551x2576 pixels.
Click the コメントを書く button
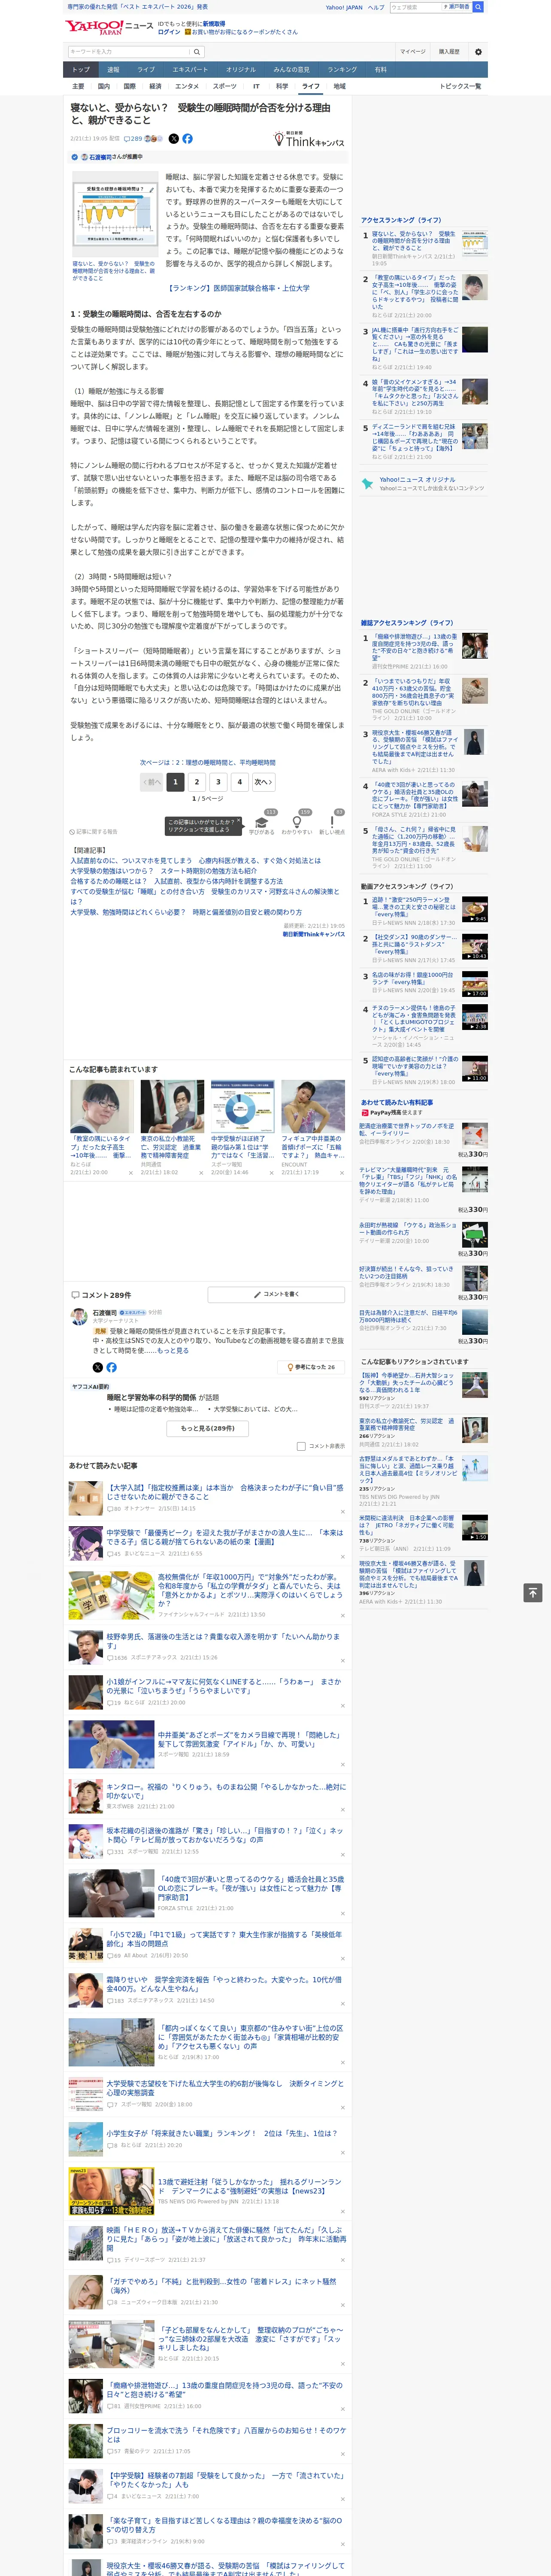pos(276,1294)
